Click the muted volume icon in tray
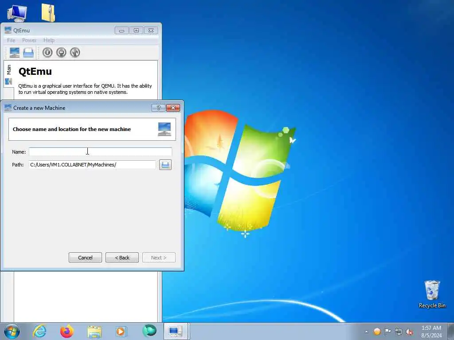Image resolution: width=454 pixels, height=340 pixels. 409,332
